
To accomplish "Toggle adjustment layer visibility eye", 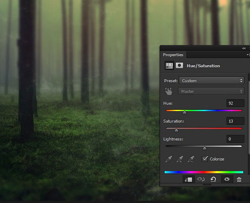I will pyautogui.click(x=227, y=179).
